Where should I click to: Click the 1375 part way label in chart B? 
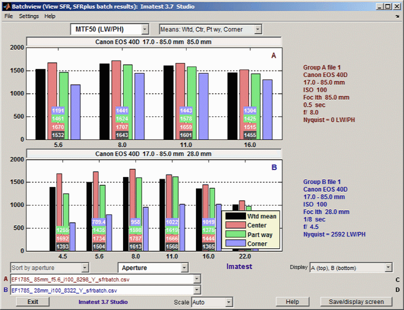click(209, 230)
